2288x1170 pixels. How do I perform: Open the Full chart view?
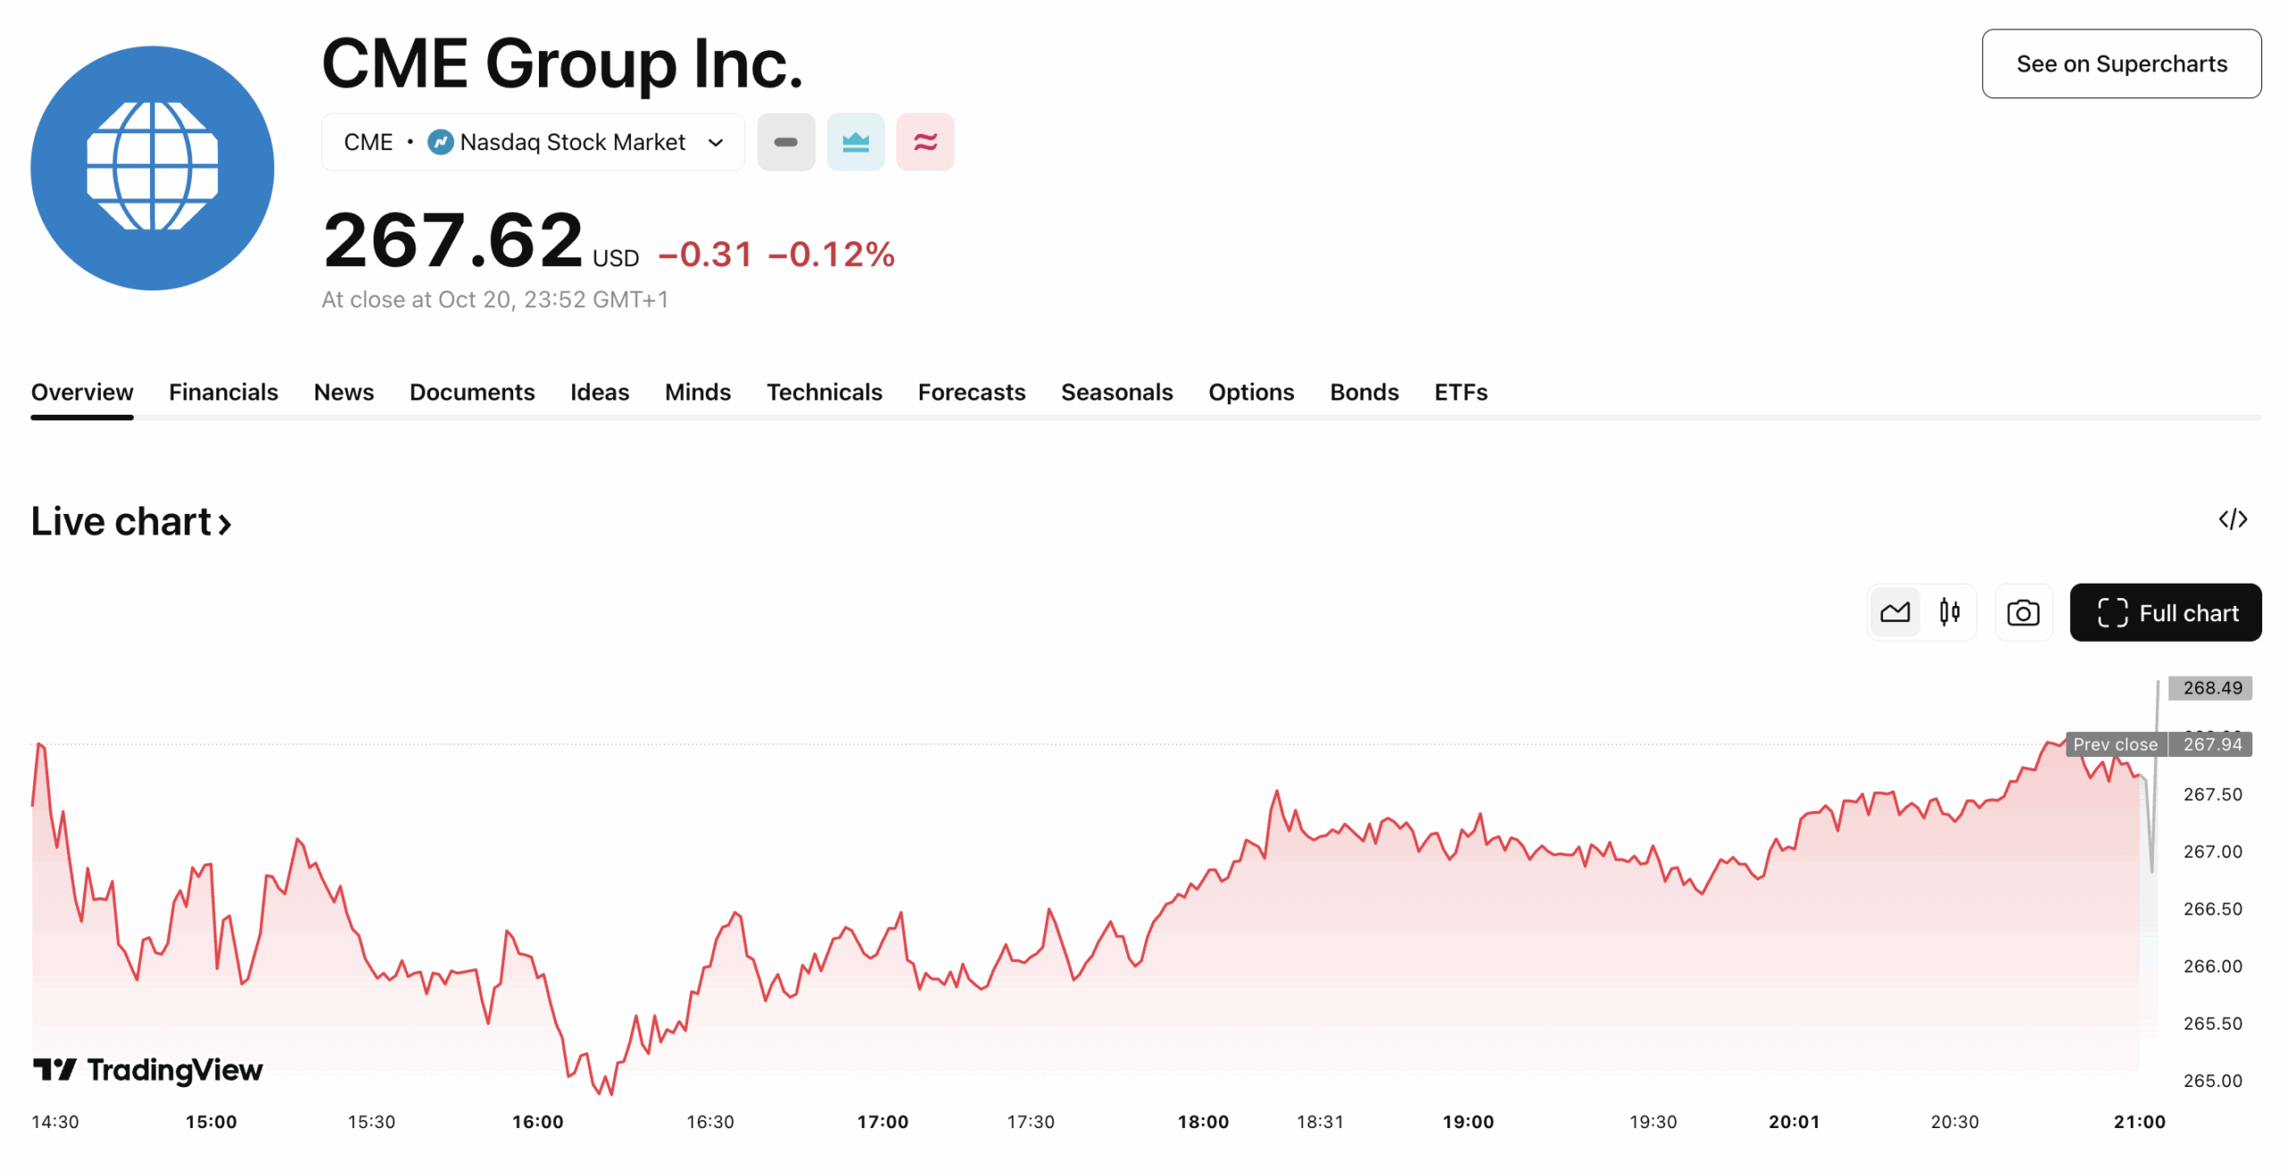[2165, 613]
